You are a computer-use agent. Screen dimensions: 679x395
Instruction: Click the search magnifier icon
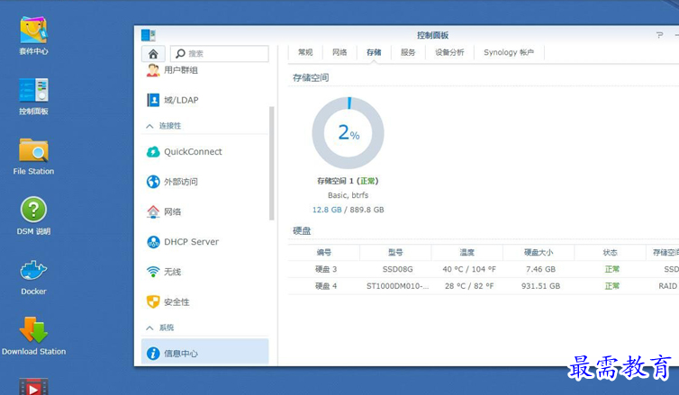[180, 54]
